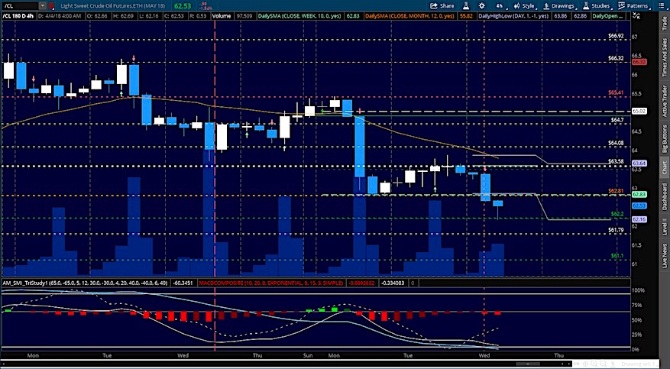Click the list menu icon at top right
The height and width of the screenshot is (369, 670).
pyautogui.click(x=663, y=5)
